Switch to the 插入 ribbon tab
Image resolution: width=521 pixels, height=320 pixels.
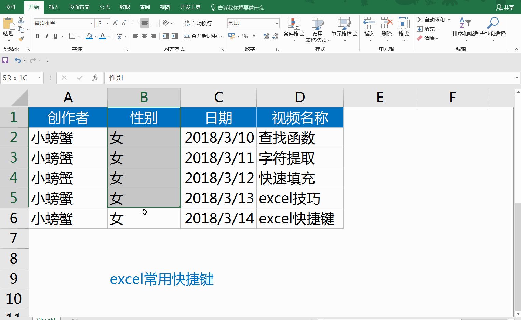point(54,7)
